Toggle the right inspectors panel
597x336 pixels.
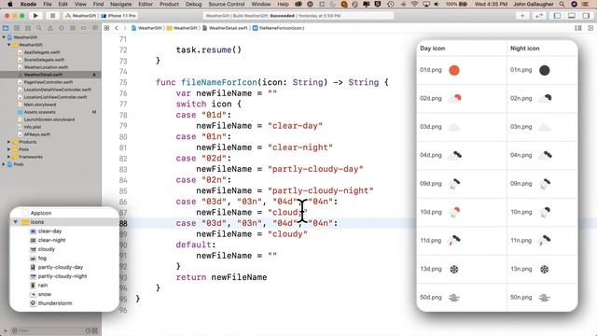click(586, 16)
